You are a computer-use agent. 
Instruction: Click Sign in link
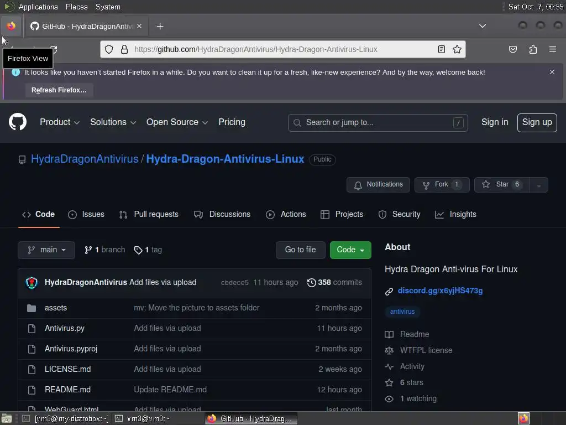pos(495,122)
